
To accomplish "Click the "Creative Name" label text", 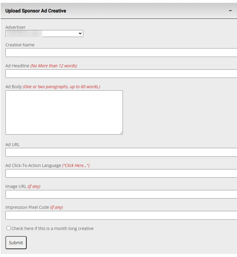I will tap(20, 45).
